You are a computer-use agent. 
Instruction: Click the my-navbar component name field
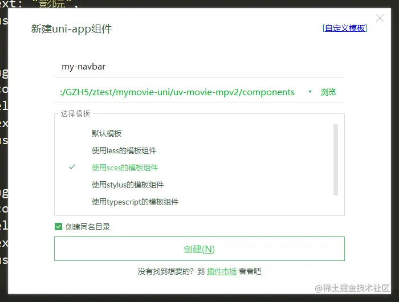click(x=199, y=67)
